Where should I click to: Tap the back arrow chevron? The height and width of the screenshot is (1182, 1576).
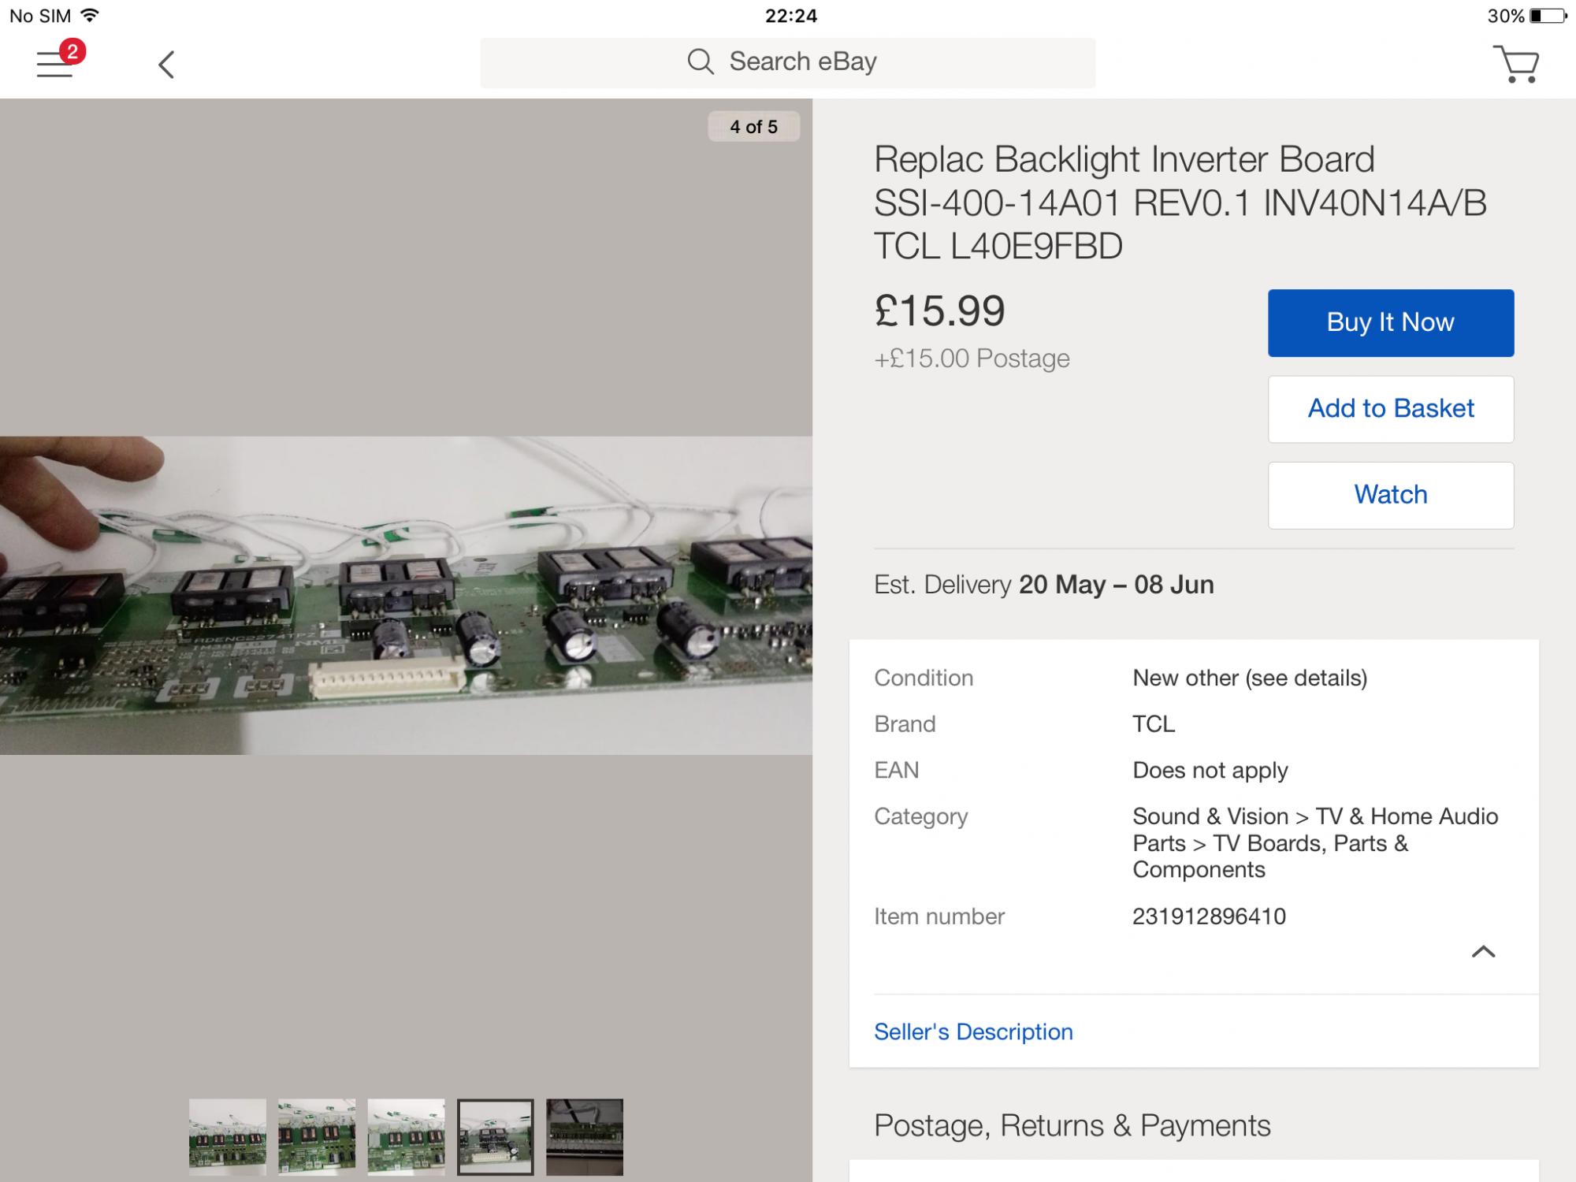coord(165,65)
